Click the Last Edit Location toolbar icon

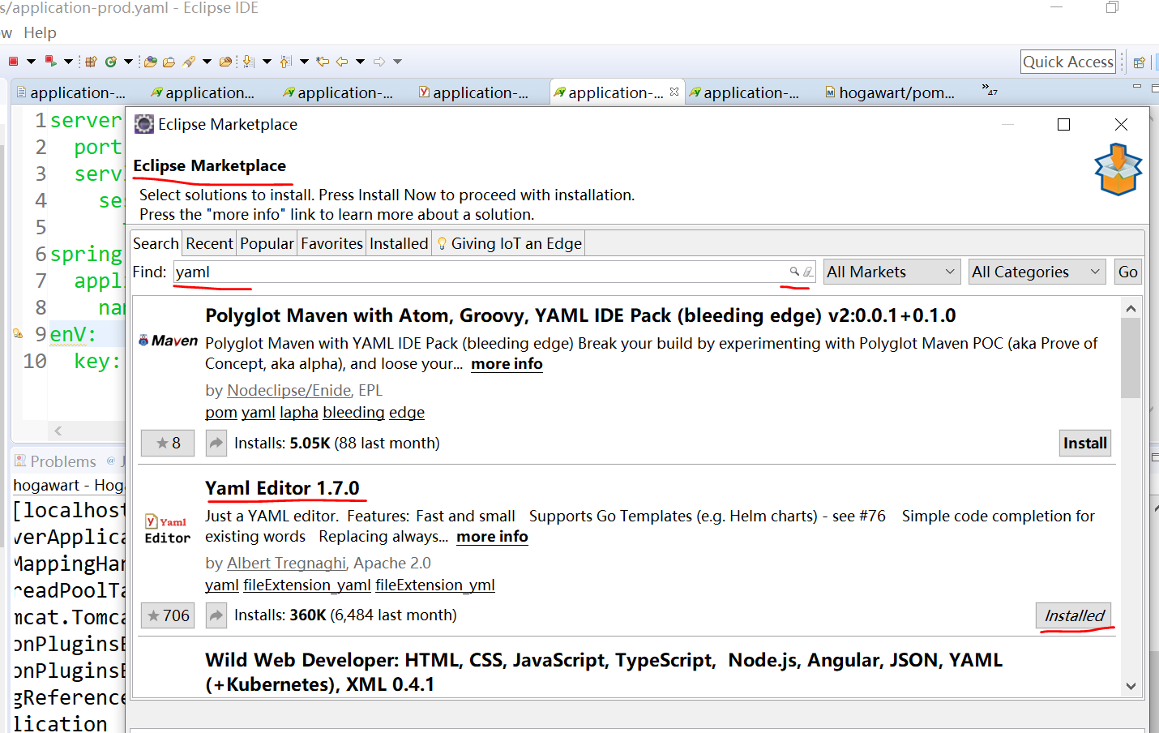[323, 62]
